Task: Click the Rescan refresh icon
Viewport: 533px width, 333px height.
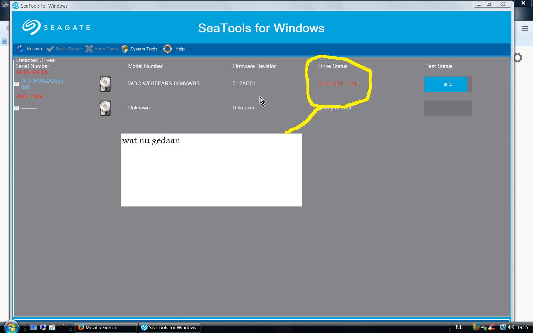Action: pyautogui.click(x=20, y=49)
